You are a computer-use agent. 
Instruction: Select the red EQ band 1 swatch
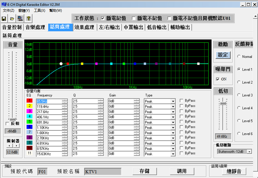point(29,101)
